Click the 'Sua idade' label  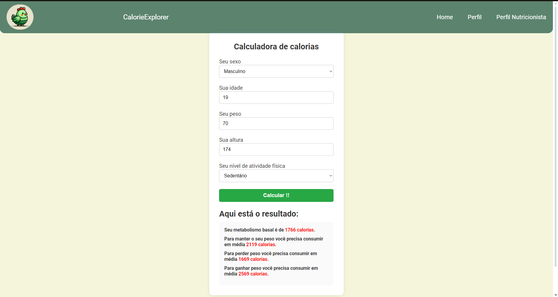[x=231, y=88]
